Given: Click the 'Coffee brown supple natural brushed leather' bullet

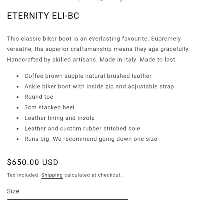Looking at the screenshot, I should tap(88, 76).
